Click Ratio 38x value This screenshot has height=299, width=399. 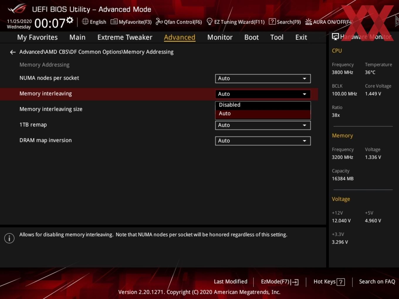click(x=336, y=115)
